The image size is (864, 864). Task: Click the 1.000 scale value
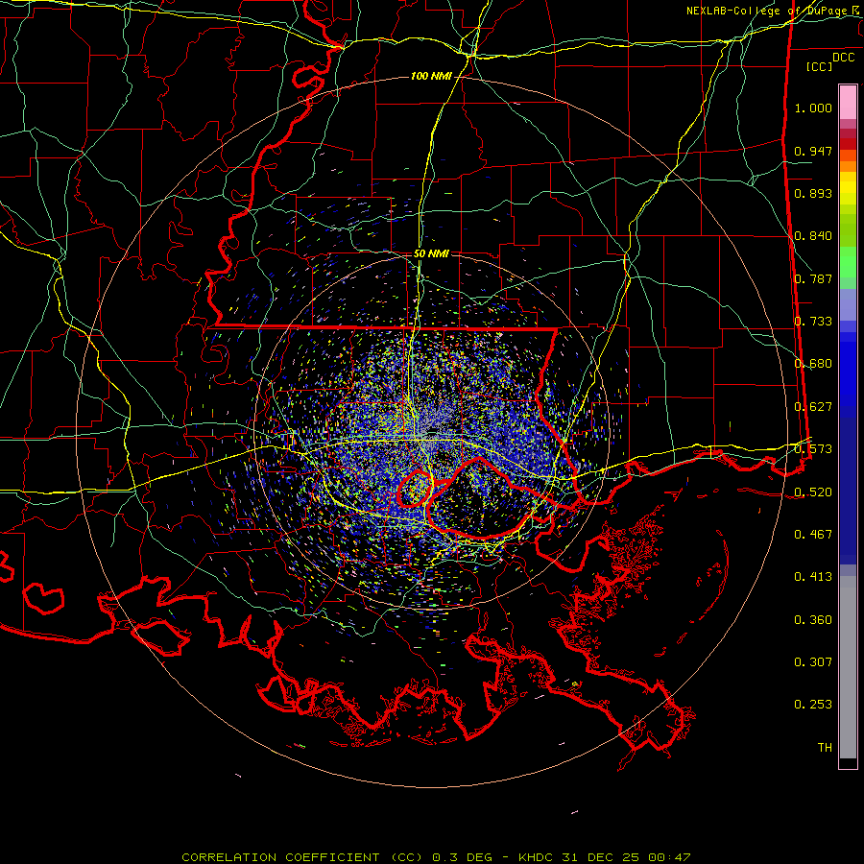click(x=813, y=108)
